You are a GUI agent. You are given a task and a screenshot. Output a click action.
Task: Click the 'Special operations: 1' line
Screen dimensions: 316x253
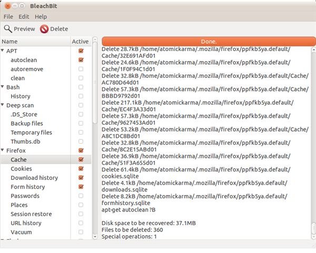[x=129, y=236]
